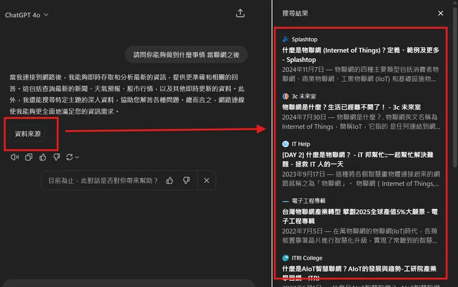Click the 目前為止，此對話是否對你帶來幫助 prompt text

tap(103, 180)
